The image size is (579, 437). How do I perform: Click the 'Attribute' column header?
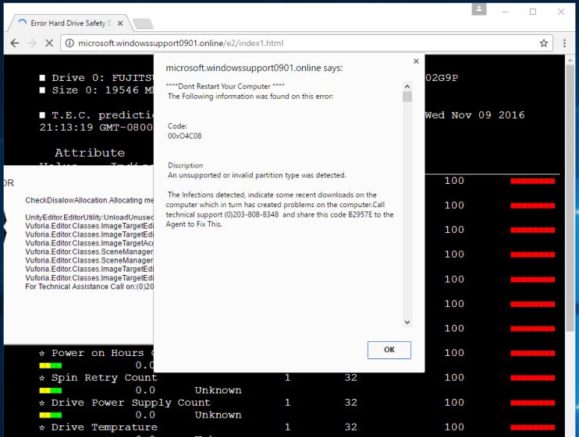[90, 153]
